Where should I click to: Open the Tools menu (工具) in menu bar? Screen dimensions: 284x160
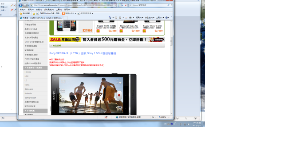point(59,10)
